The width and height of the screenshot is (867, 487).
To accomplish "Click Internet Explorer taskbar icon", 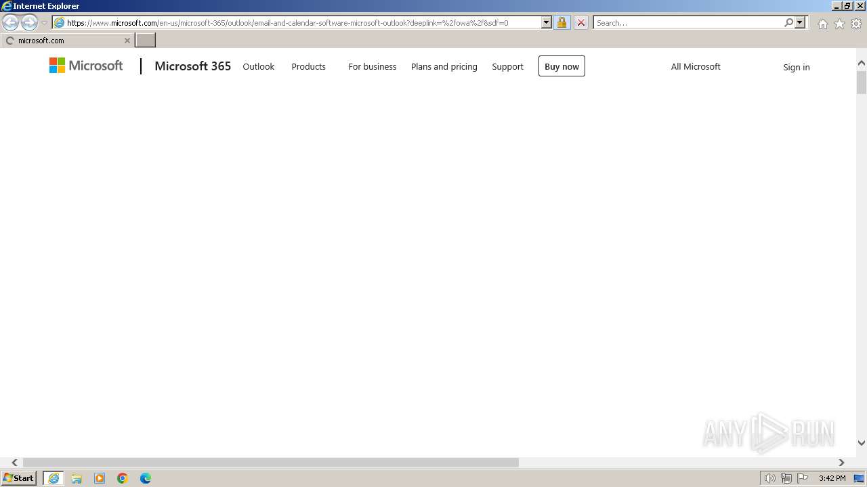I will coord(54,478).
